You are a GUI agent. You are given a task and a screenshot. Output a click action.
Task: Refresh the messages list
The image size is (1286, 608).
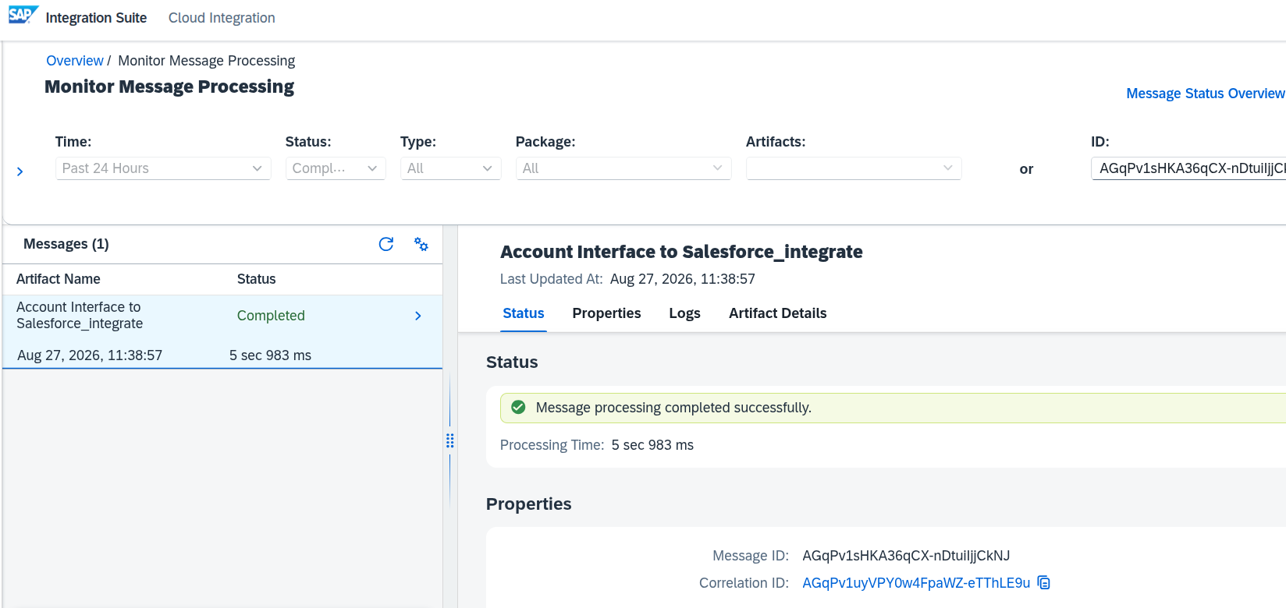386,244
